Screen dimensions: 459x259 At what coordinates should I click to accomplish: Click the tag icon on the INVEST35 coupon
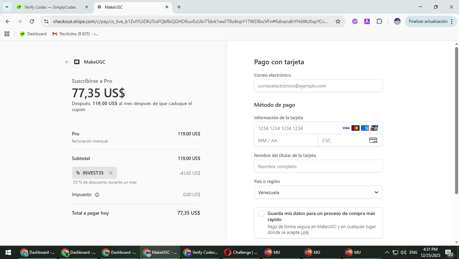[78, 173]
